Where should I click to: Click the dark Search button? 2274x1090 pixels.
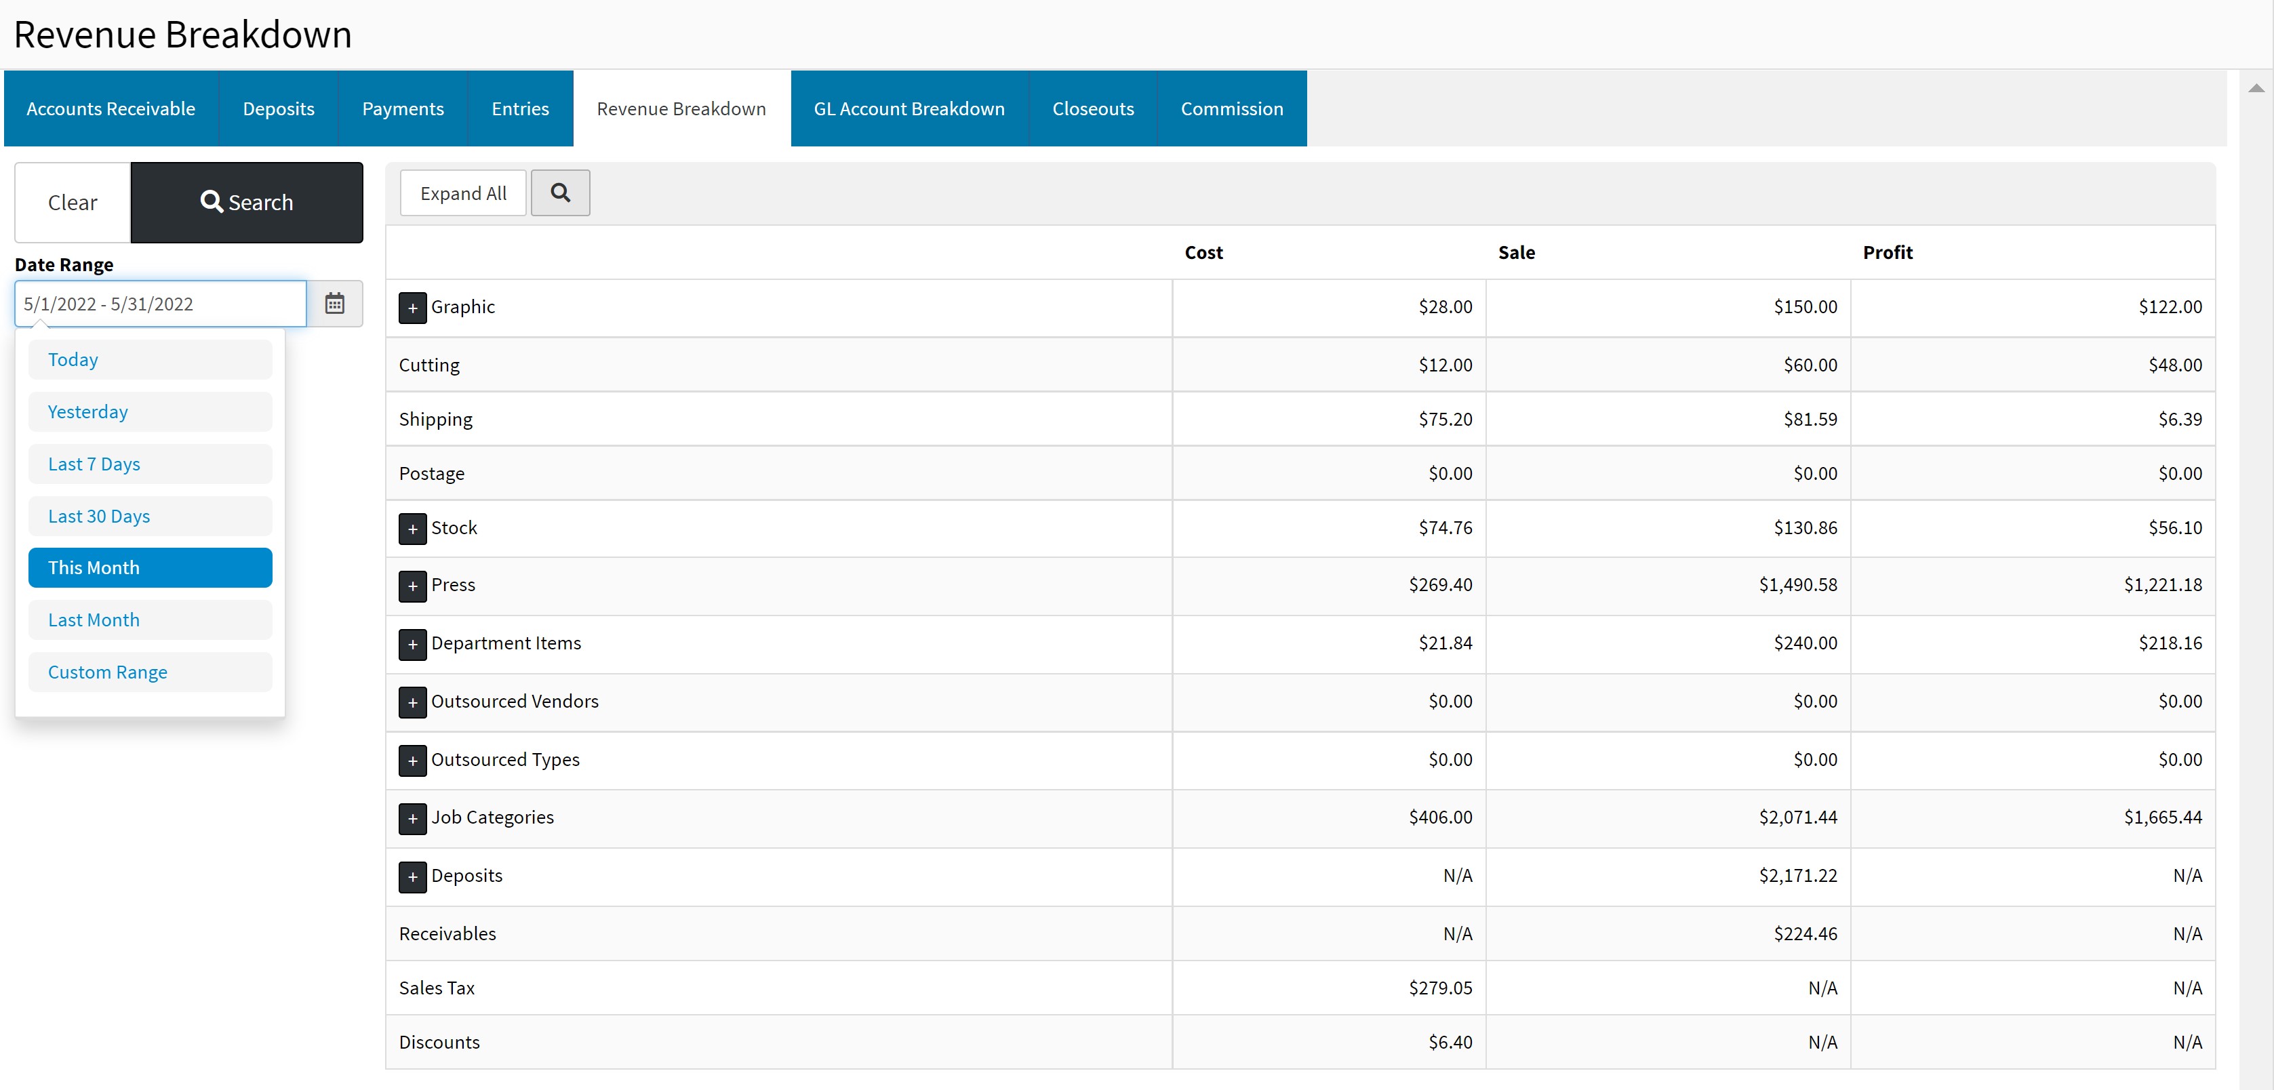(x=246, y=202)
